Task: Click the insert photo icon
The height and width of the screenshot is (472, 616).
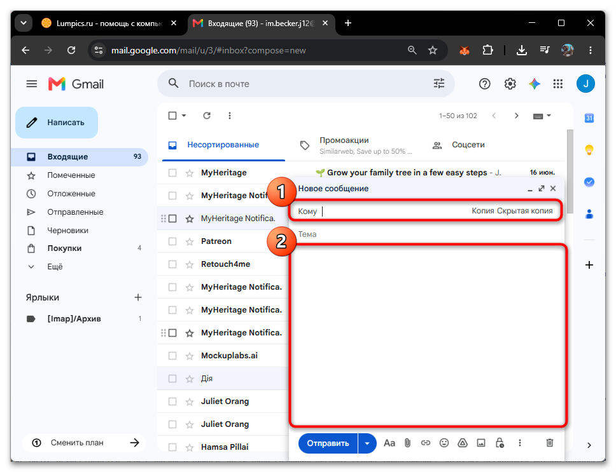Action: (481, 443)
